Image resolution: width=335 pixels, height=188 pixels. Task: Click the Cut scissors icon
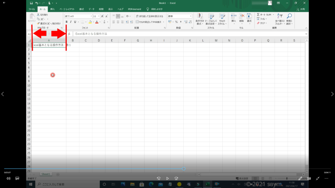point(38,15)
